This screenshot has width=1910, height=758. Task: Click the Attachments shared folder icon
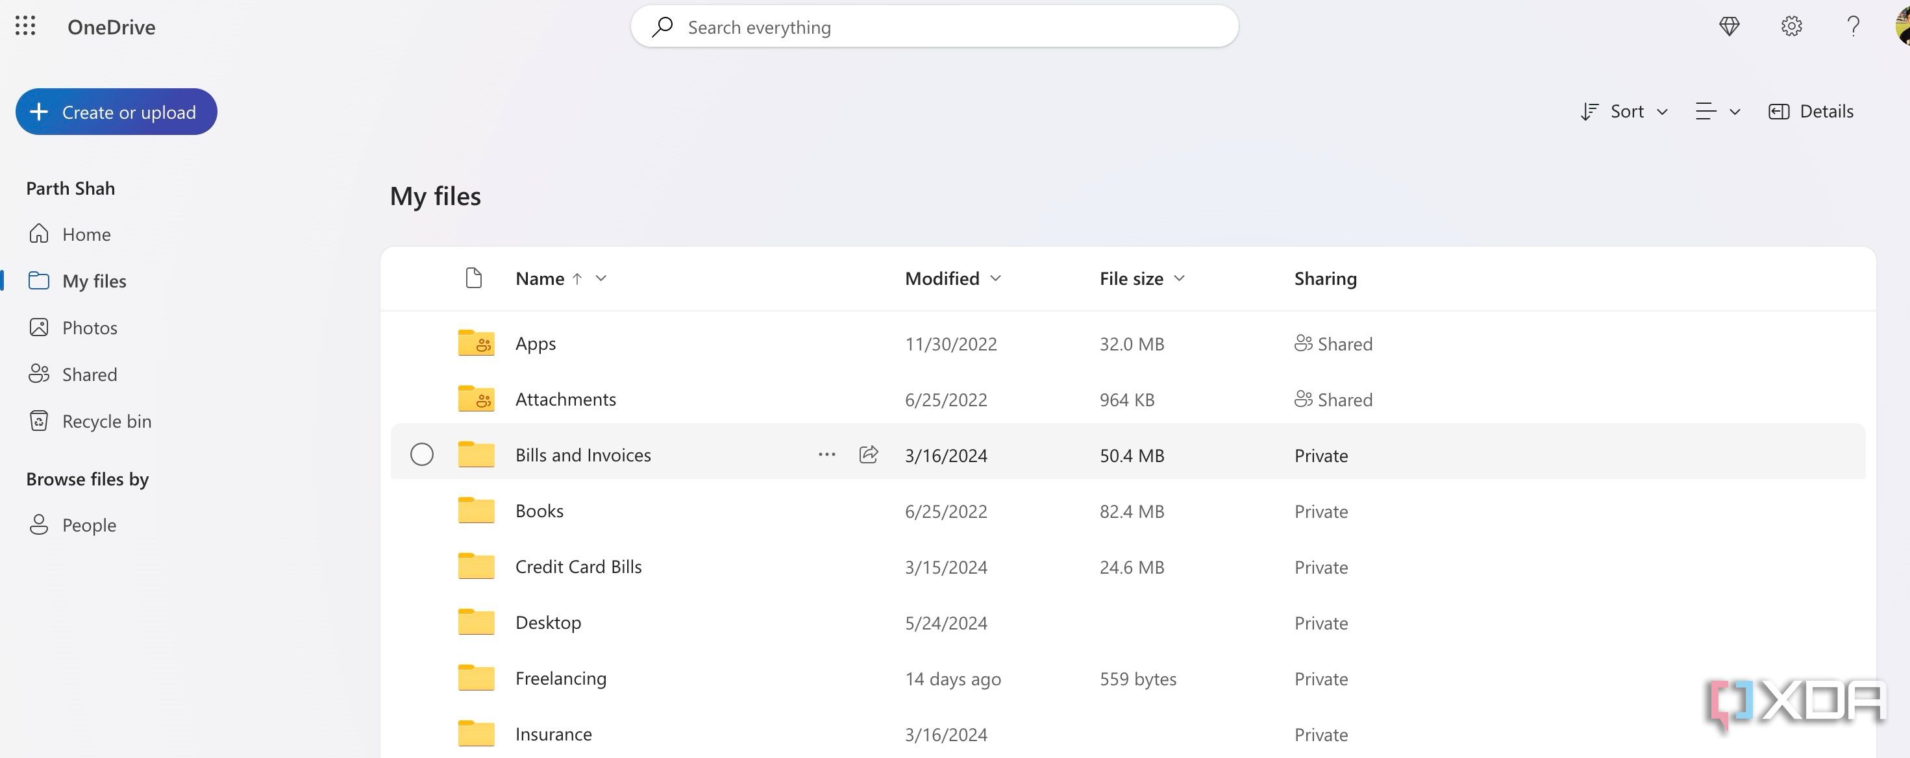pos(476,398)
